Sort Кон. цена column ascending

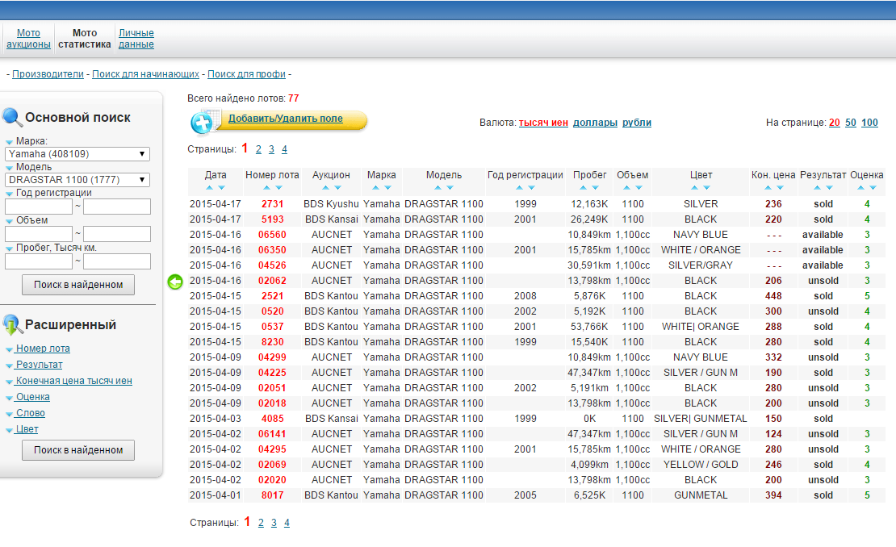pos(768,188)
